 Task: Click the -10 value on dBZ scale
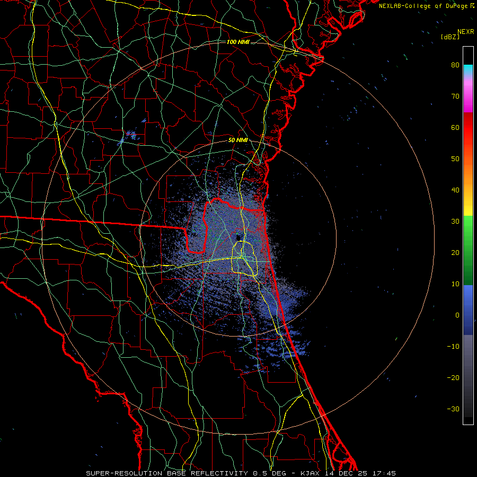(453, 347)
